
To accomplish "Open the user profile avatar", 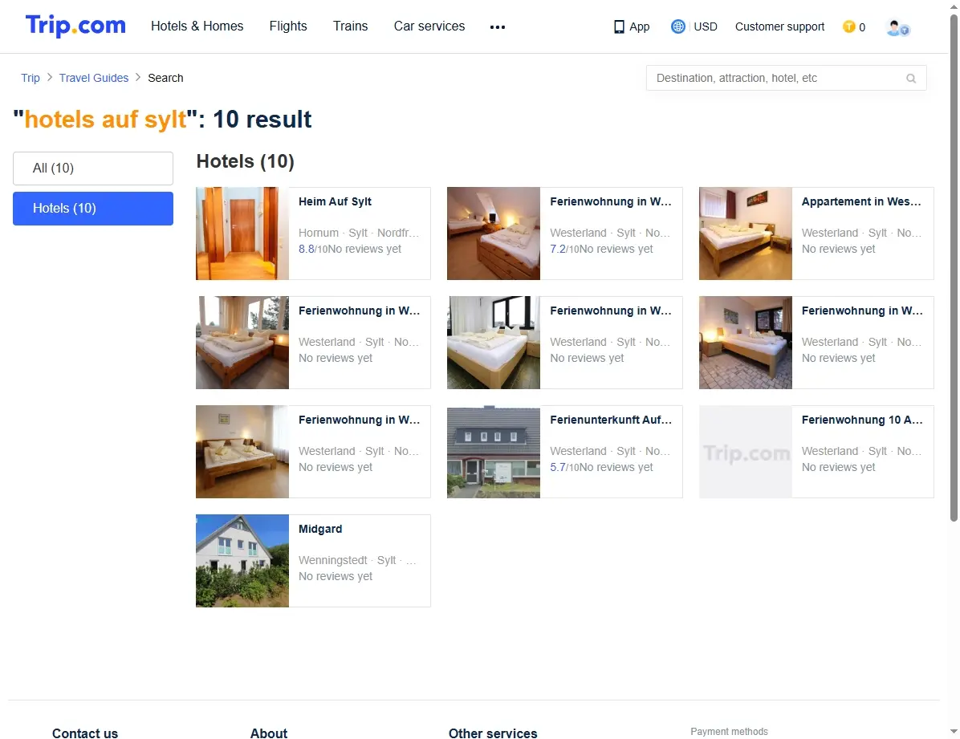I will tap(897, 27).
